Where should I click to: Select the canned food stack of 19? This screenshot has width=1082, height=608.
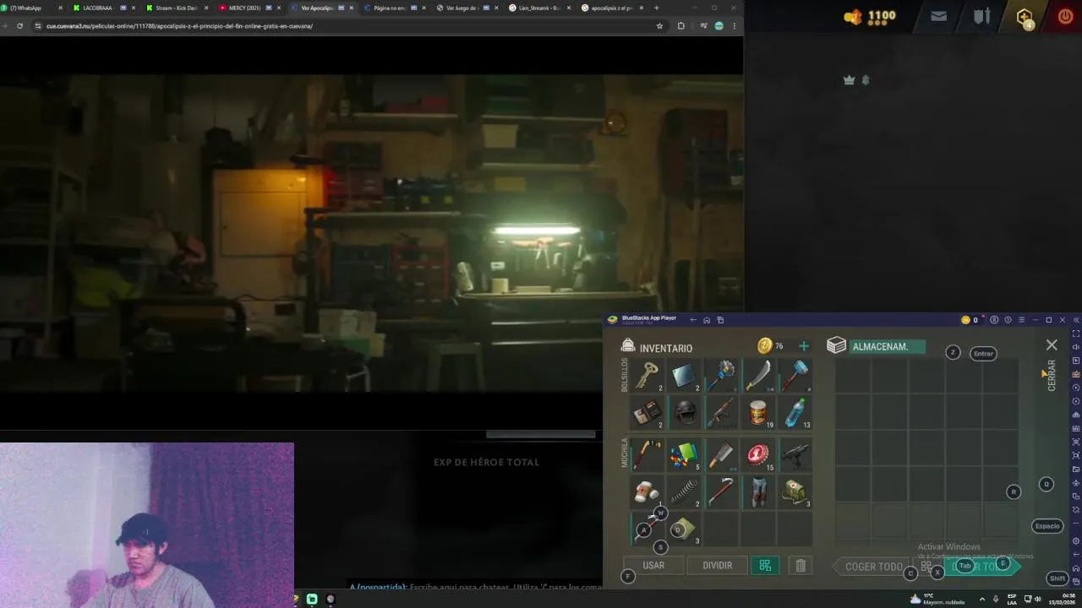point(758,412)
